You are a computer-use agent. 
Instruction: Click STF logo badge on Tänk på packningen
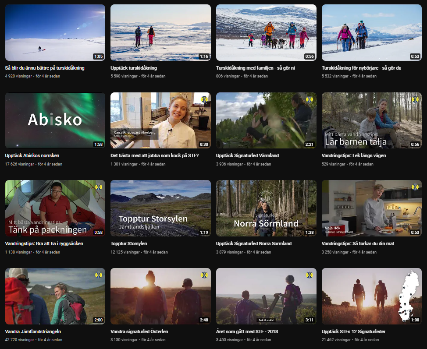[99, 187]
